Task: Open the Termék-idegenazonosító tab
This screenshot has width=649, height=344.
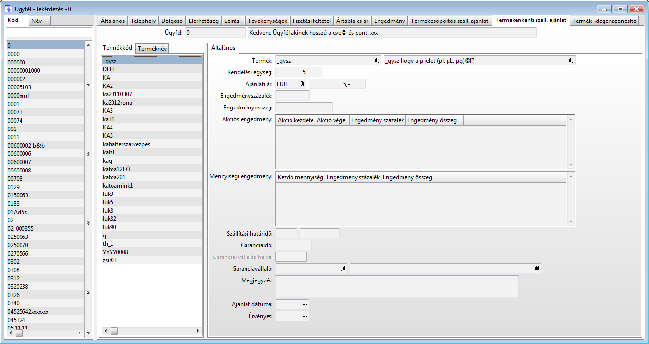Action: click(604, 21)
